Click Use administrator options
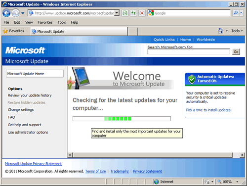247x186 pixels. pos(28,132)
